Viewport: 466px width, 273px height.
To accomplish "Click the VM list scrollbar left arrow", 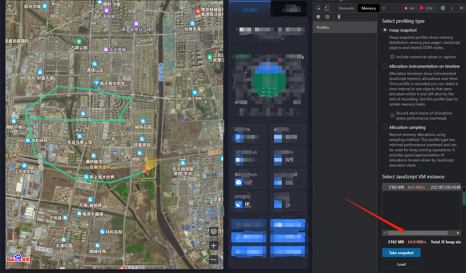I will click(385, 233).
